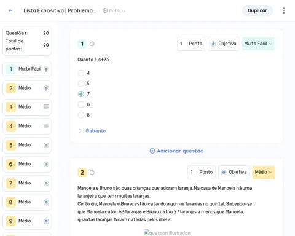Jump to question 8 in sidebar
This screenshot has height=236, width=295.
point(27,202)
